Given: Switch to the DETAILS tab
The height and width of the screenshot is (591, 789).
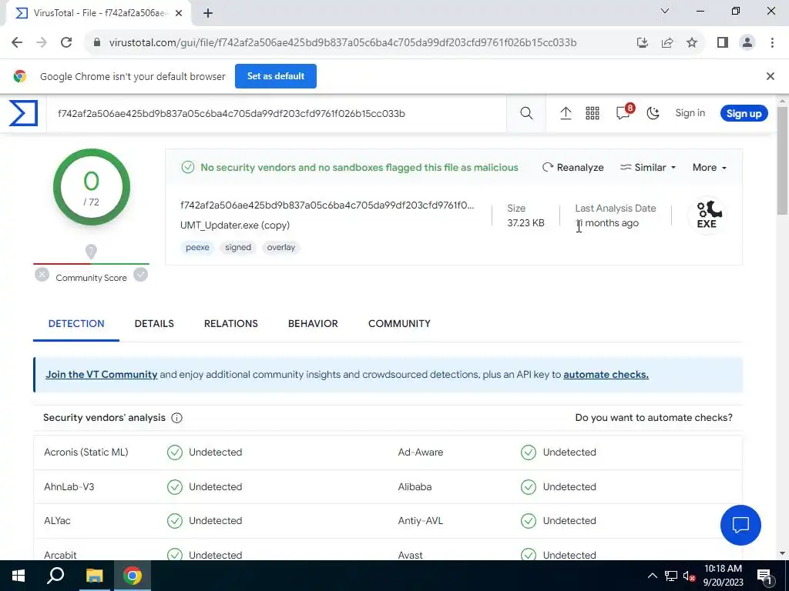Looking at the screenshot, I should (x=154, y=324).
